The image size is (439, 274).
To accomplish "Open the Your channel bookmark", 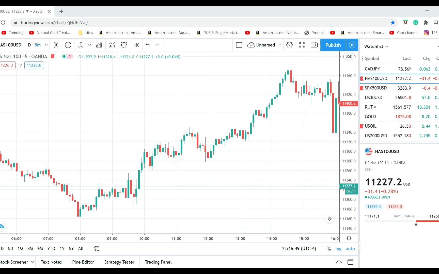I will (x=404, y=33).
